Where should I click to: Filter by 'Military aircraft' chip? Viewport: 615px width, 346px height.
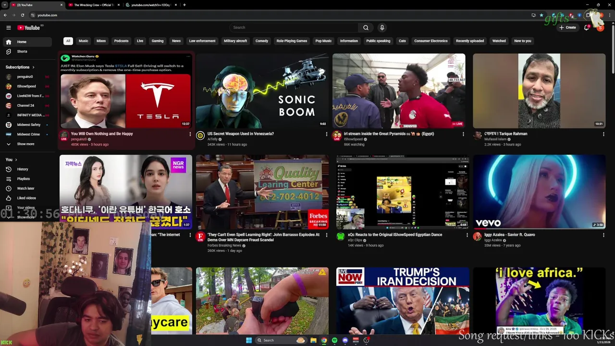coord(235,41)
